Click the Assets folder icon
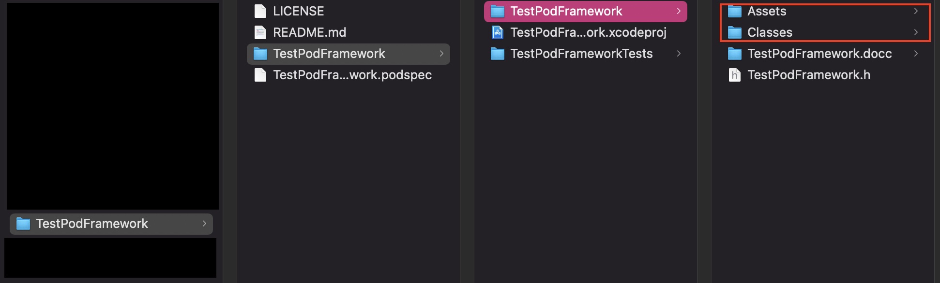Screen dimensions: 940x283 (x=735, y=11)
